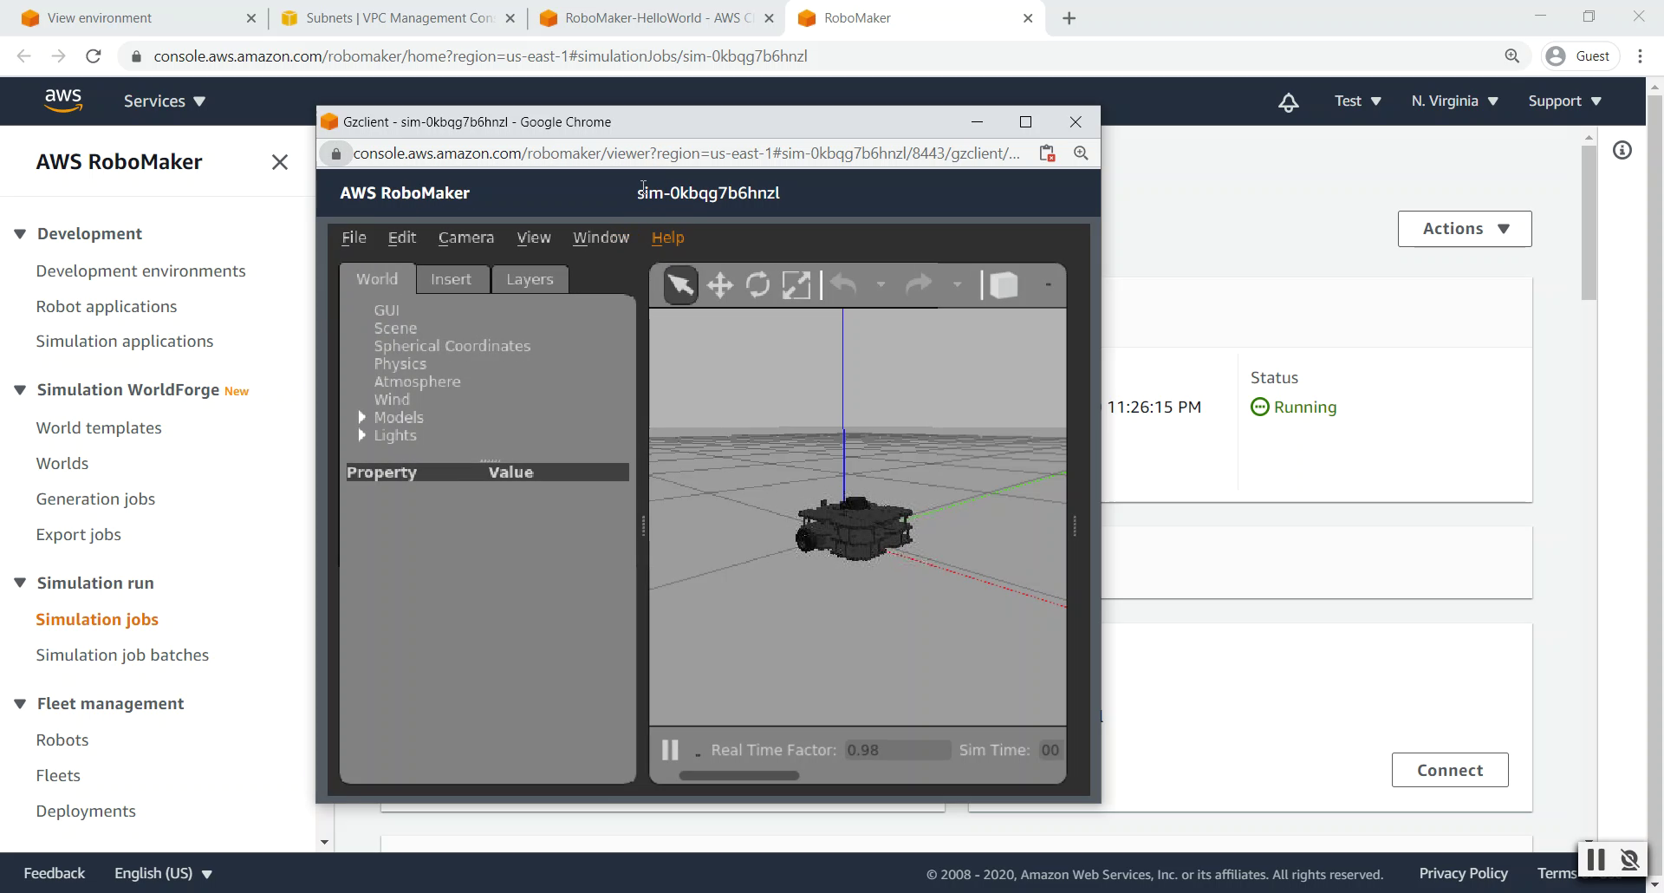Select the translate (move) tool
The width and height of the screenshot is (1664, 893).
tap(720, 285)
